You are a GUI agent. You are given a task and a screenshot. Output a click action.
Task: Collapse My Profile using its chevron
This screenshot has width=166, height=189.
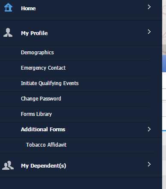click(x=149, y=32)
